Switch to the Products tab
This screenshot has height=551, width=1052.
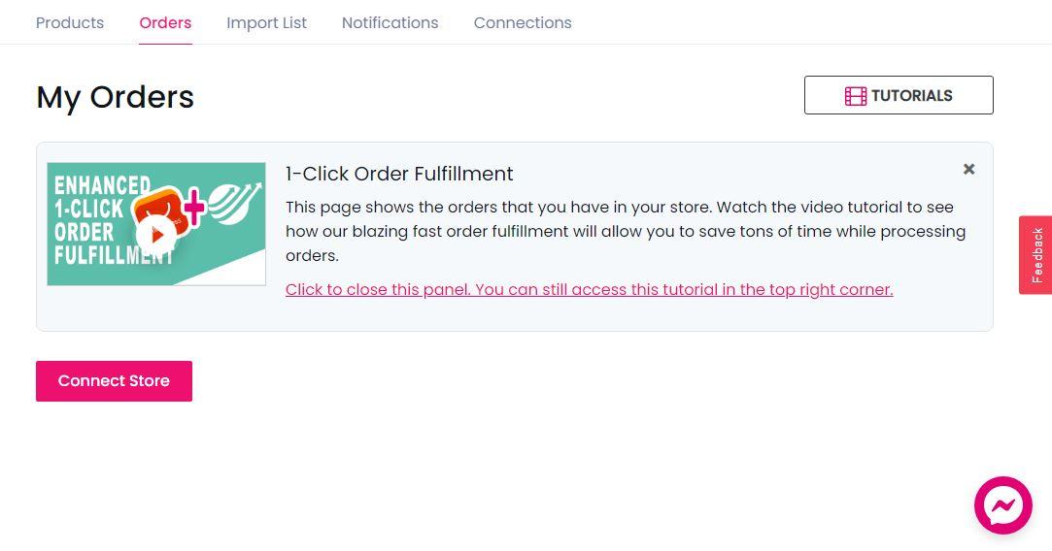70,22
